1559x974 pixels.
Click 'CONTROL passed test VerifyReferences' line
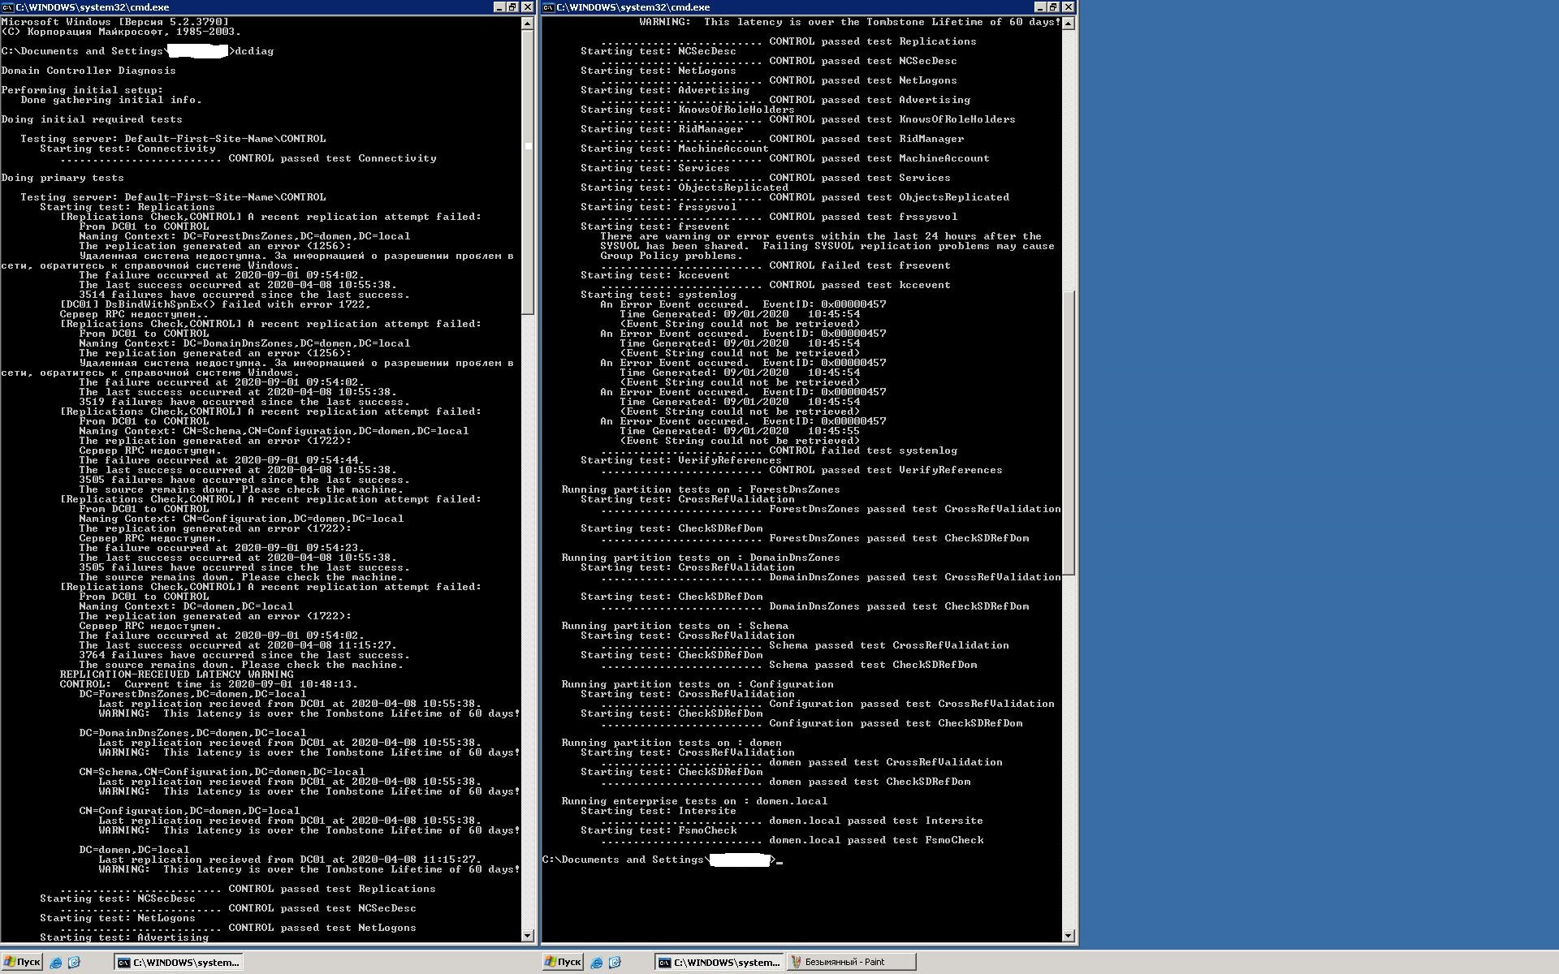click(x=801, y=470)
